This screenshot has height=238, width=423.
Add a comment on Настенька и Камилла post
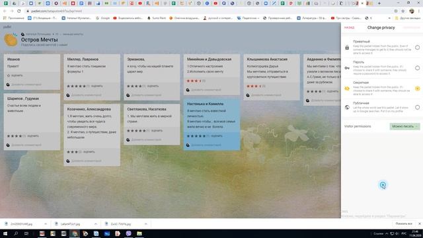[x=206, y=145]
